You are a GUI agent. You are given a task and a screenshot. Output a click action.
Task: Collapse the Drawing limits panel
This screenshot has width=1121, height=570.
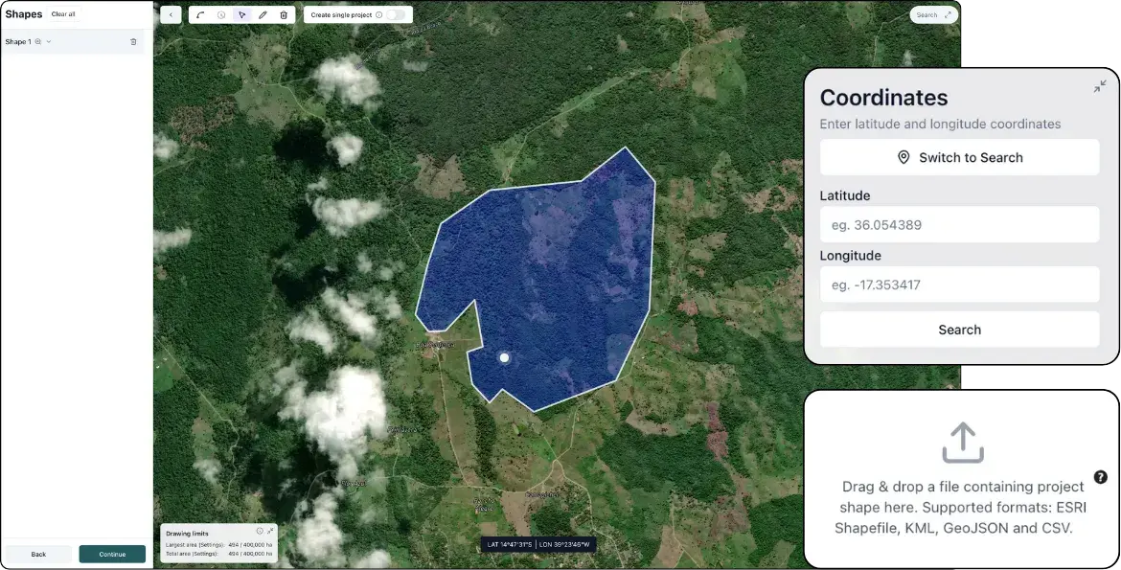coord(270,530)
